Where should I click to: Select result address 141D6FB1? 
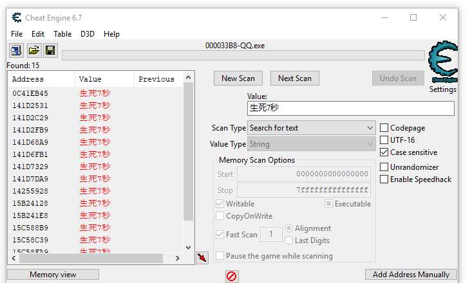(30, 154)
